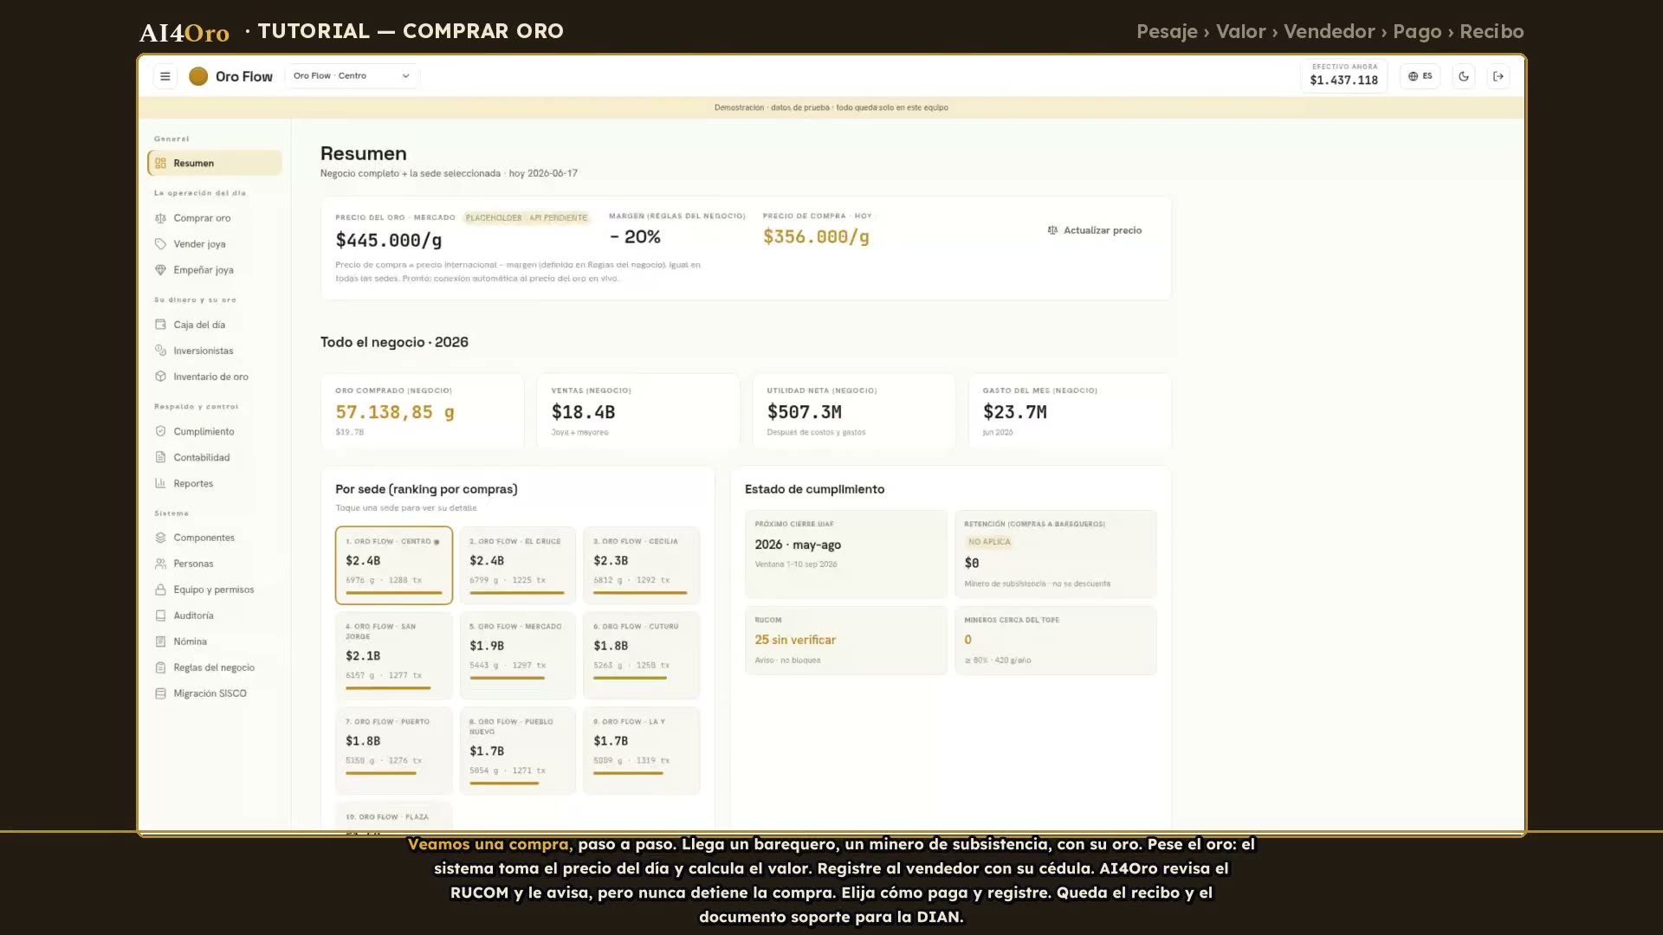Open the Oro Flow · Centro sede dropdown
Image resolution: width=1663 pixels, height=935 pixels.
coord(352,76)
